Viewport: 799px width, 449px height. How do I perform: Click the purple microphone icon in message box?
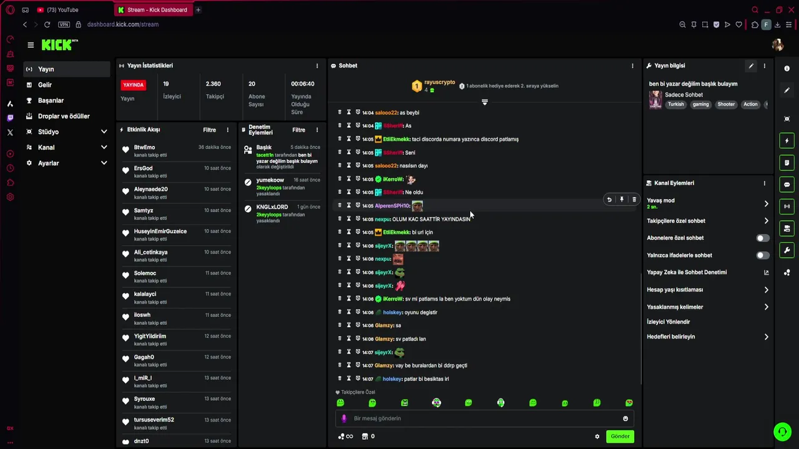tap(344, 418)
